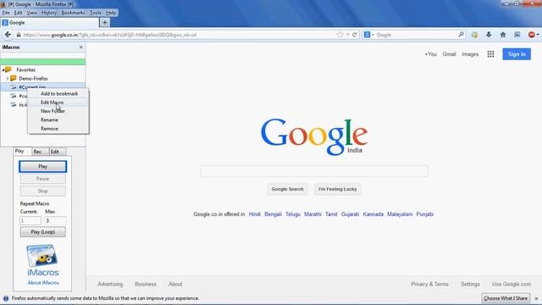
Task: Switch Google to Hindi language
Action: tap(255, 214)
